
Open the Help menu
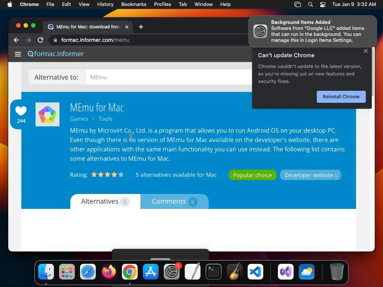[x=225, y=4]
